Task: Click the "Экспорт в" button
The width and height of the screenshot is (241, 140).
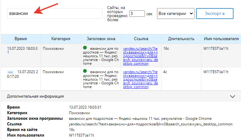Action: tap(215, 14)
